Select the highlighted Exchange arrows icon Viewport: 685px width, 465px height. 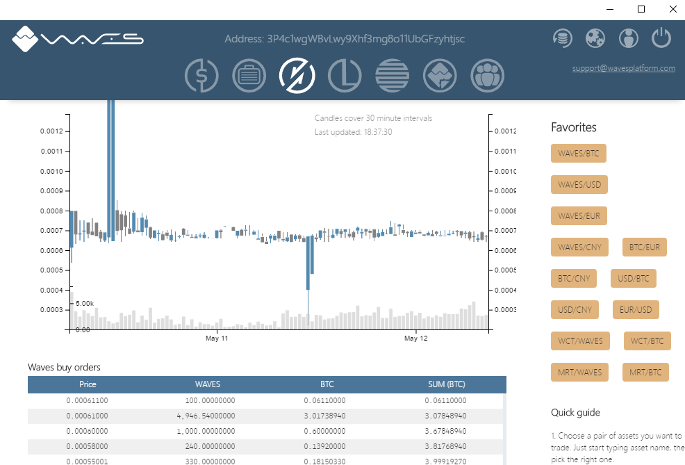[297, 76]
